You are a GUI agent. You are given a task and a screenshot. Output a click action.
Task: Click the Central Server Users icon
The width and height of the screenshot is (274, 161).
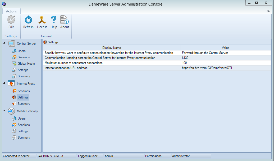click(14, 51)
